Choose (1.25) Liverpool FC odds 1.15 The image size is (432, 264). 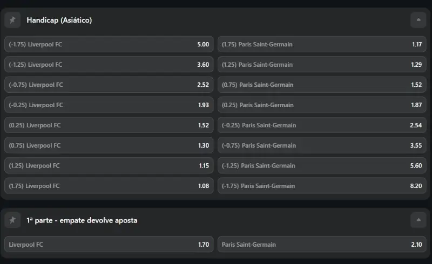(109, 165)
